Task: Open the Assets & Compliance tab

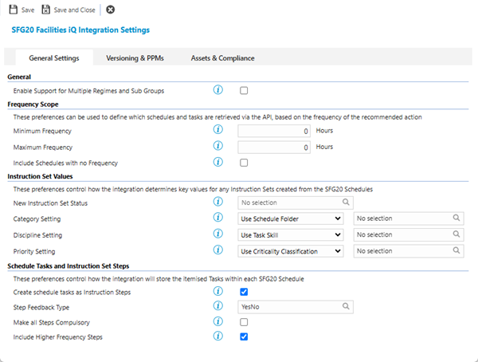Action: (x=222, y=58)
